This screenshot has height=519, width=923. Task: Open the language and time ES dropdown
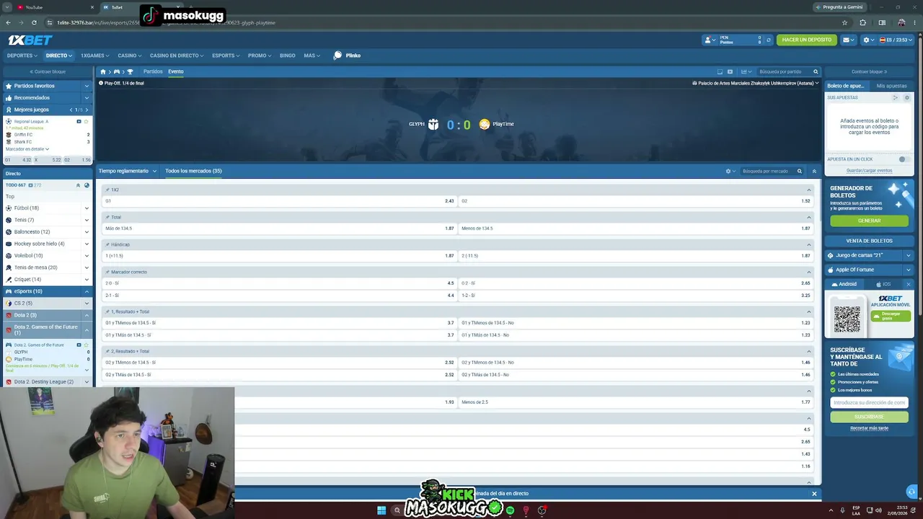[895, 40]
